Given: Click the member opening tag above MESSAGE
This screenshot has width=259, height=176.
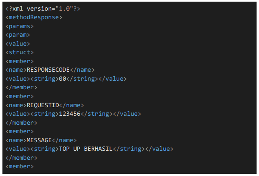Looking at the screenshot, I should 20,131.
